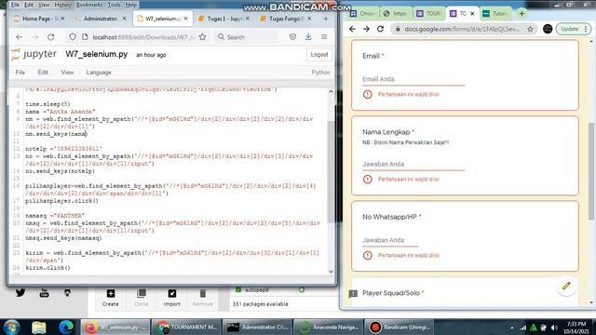Click Anaconda Remove environment icon

(x=203, y=298)
